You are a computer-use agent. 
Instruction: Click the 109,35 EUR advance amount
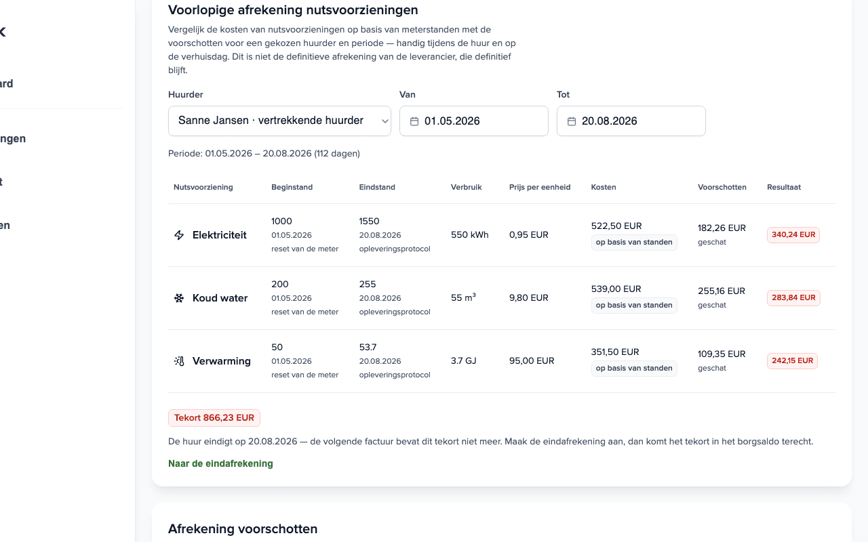click(722, 354)
